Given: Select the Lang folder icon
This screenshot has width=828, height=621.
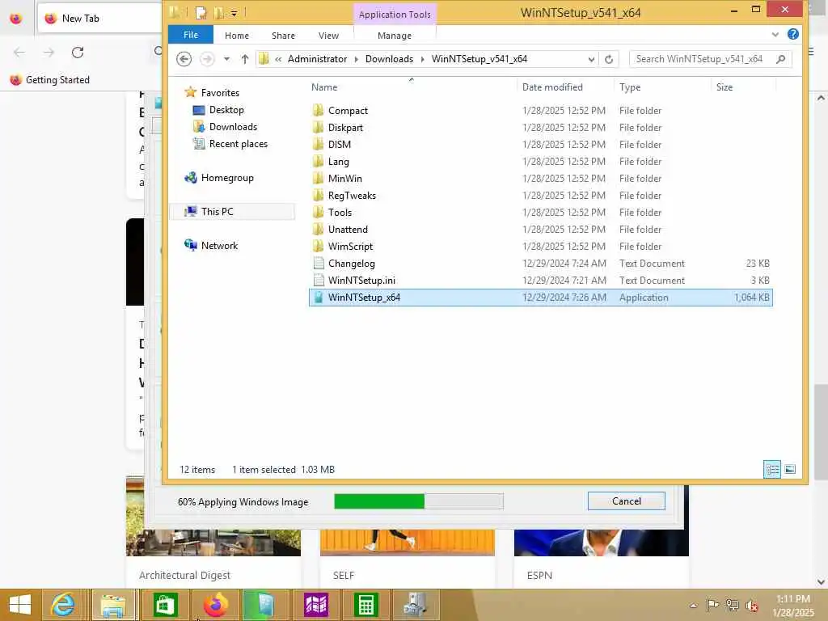Looking at the screenshot, I should pos(318,161).
